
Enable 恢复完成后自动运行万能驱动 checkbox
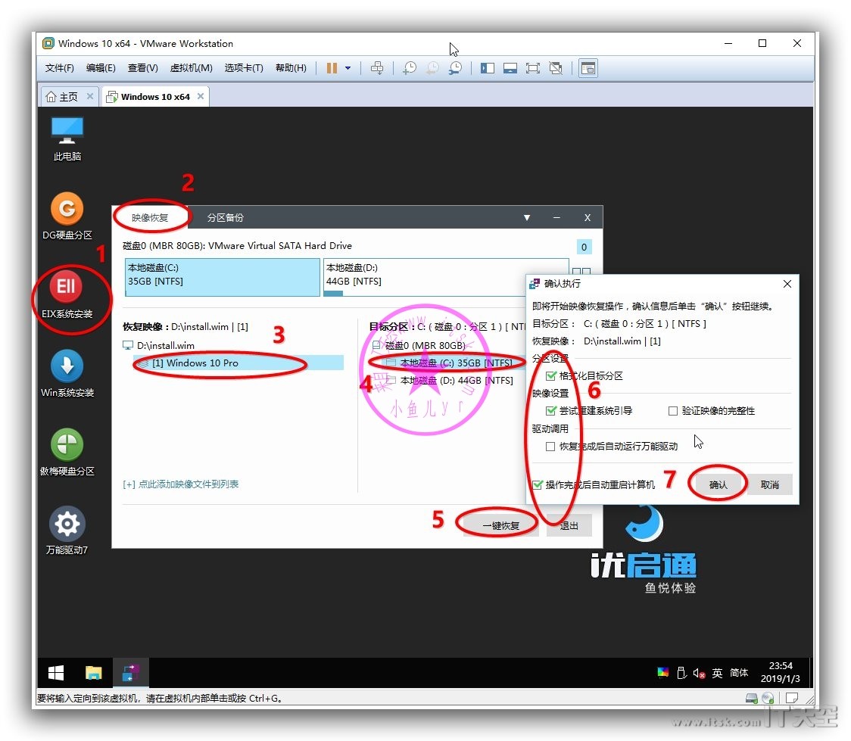tap(550, 447)
